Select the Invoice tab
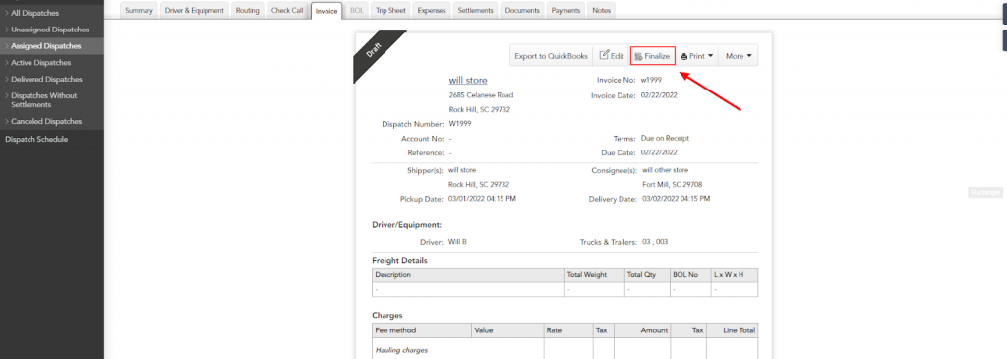The height and width of the screenshot is (359, 1007). click(x=326, y=11)
